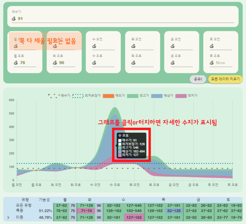This screenshot has height=224, width=246.
Task: Click the 목 day column header
Action: point(163,200)
